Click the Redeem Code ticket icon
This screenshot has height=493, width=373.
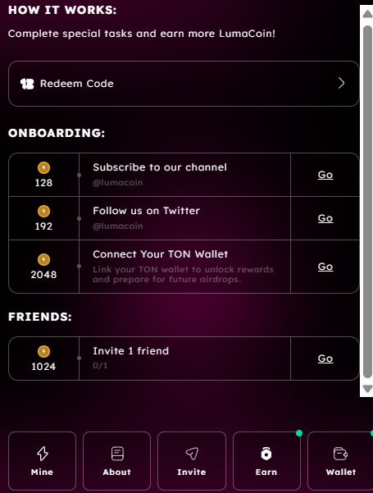(x=27, y=84)
